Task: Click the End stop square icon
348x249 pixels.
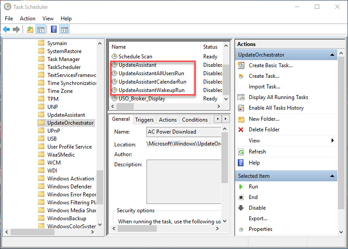Action: pyautogui.click(x=241, y=197)
